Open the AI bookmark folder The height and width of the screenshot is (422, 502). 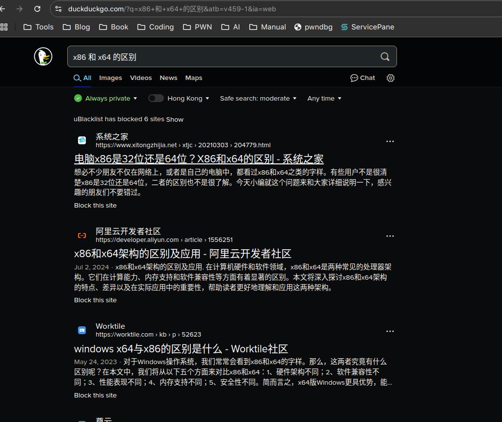231,27
